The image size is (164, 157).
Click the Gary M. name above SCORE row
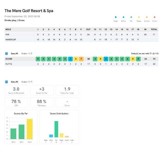(15, 54)
